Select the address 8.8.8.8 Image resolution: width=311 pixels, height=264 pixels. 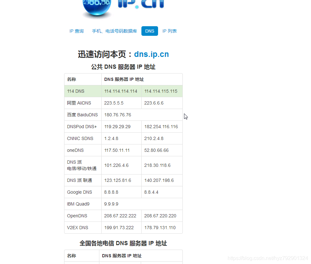(x=111, y=192)
